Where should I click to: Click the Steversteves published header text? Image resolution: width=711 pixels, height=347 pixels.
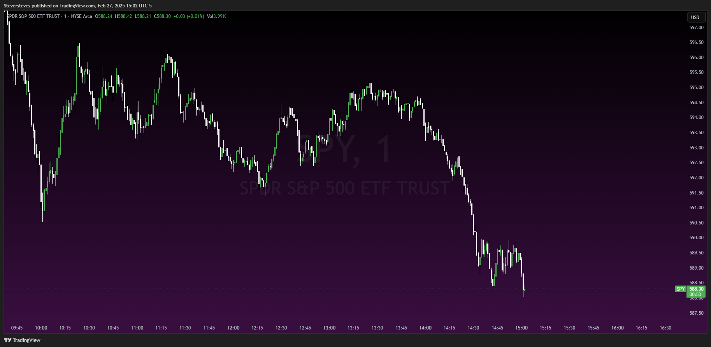(x=78, y=6)
